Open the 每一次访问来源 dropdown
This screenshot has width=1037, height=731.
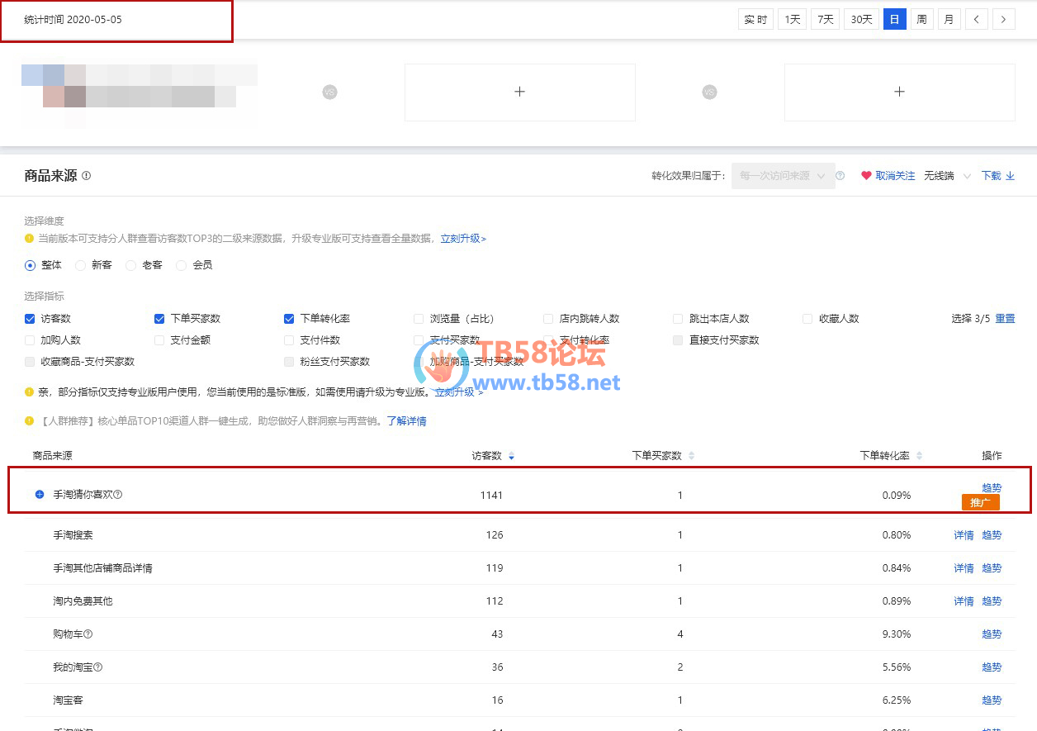[x=783, y=176]
